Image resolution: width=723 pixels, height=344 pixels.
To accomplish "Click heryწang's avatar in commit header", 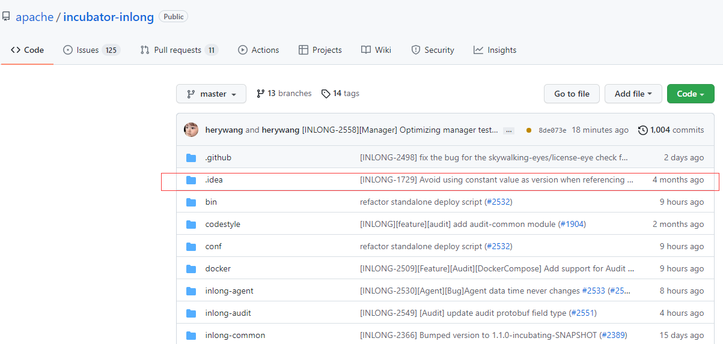I will [x=191, y=130].
